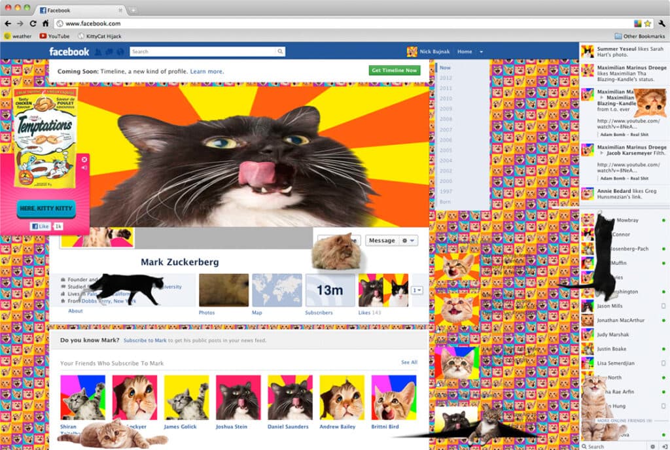Click the browser forward arrow
This screenshot has width=670, height=450.
(20, 24)
